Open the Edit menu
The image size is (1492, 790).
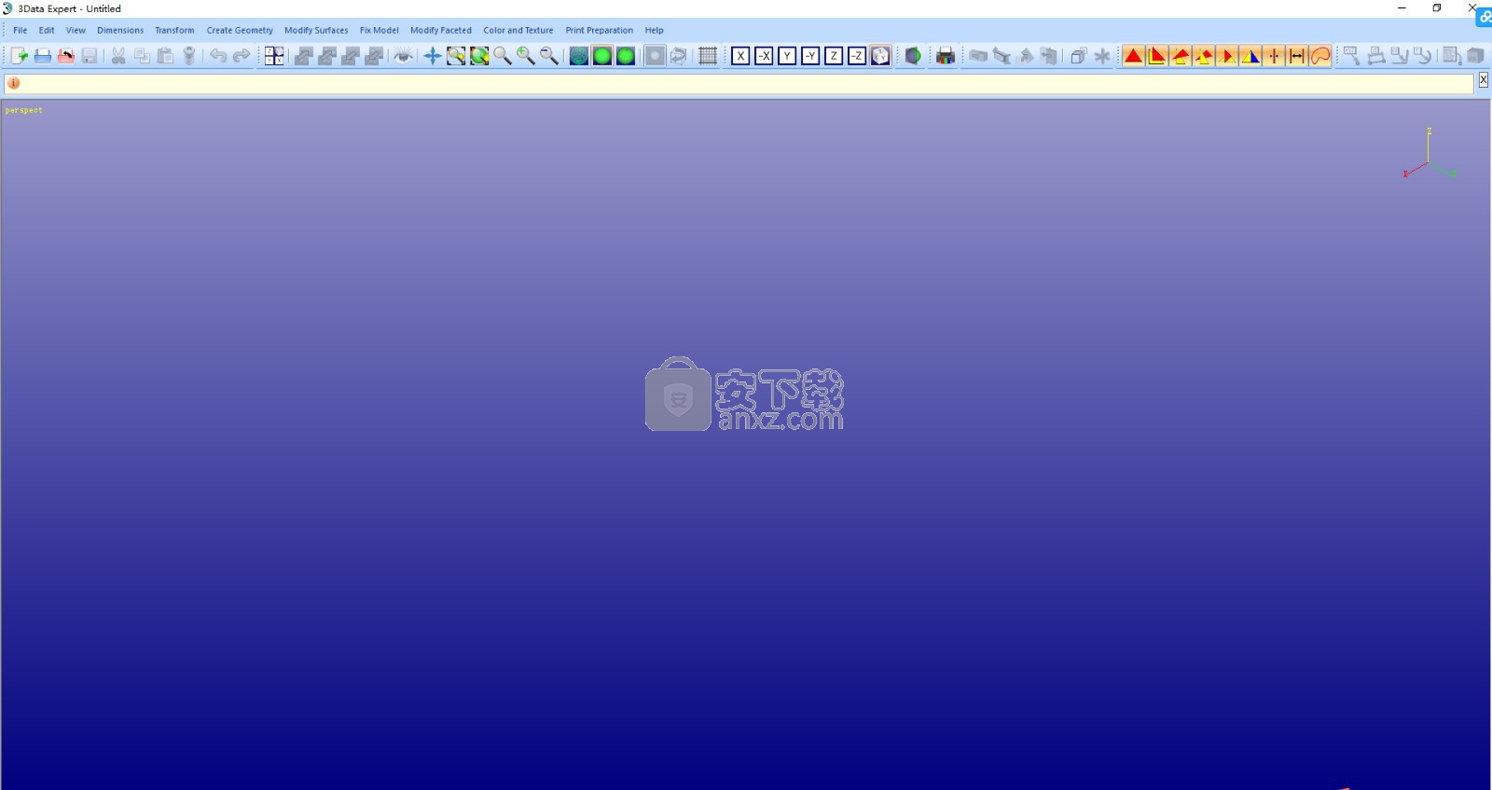click(47, 30)
